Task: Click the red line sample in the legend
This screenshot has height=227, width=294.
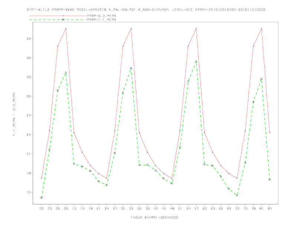Action: 58,16
